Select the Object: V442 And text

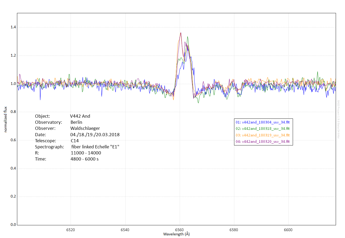pyautogui.click(x=62, y=116)
